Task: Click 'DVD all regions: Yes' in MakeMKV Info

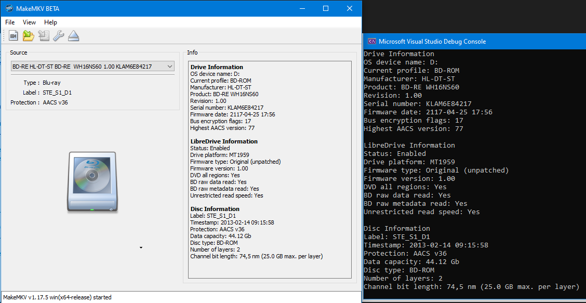Action: [x=215, y=175]
